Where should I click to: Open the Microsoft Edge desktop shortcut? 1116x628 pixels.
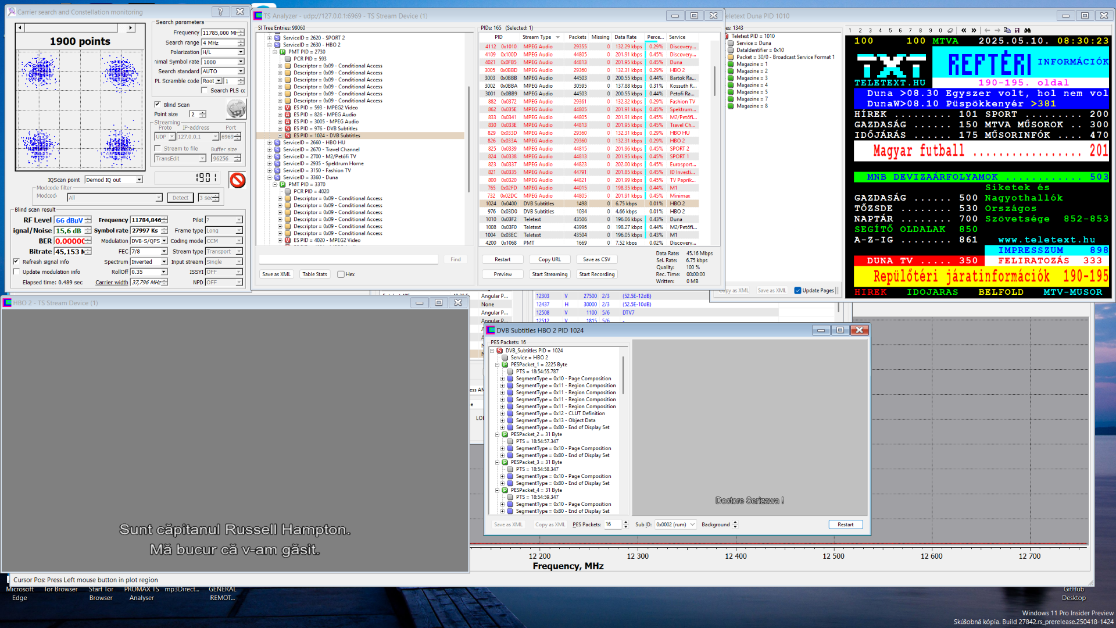tap(20, 593)
